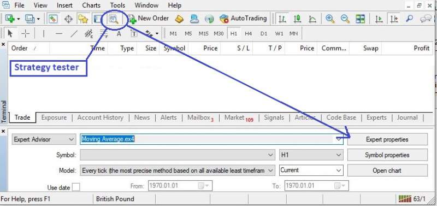Viewport: 437px width, 206px height.
Task: Toggle the Terminal window icon
Action: point(98,19)
